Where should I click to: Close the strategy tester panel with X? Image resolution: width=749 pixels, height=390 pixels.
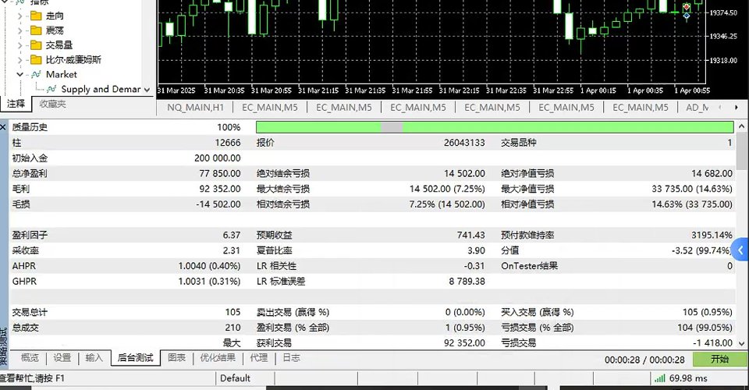pos(3,127)
